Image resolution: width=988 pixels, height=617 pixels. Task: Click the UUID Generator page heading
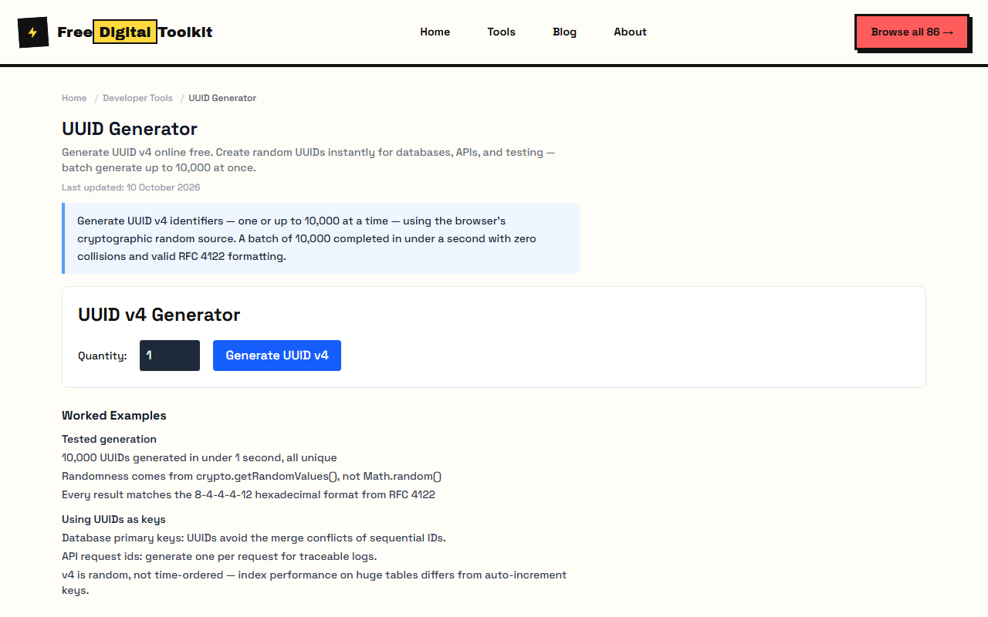pos(130,129)
